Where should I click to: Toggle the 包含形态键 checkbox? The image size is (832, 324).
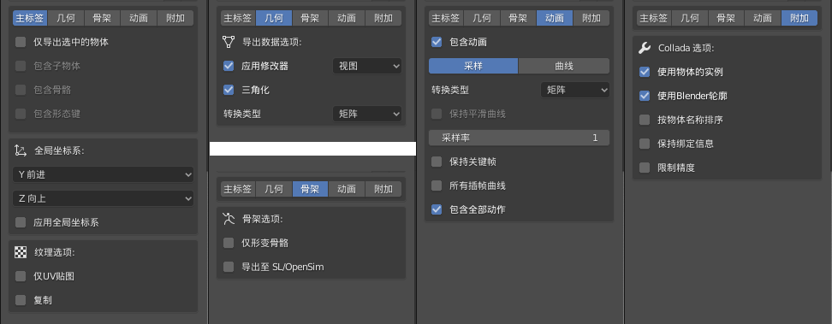click(x=21, y=114)
